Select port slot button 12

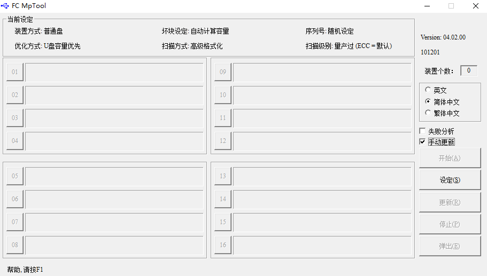click(223, 141)
